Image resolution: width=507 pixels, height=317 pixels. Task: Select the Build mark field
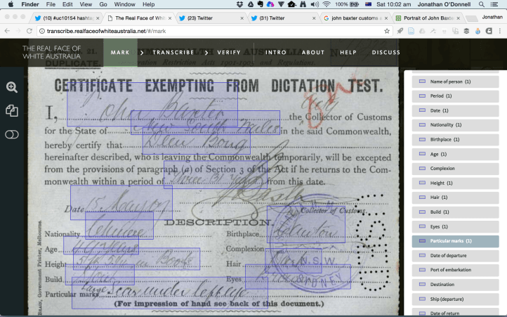[x=455, y=212]
